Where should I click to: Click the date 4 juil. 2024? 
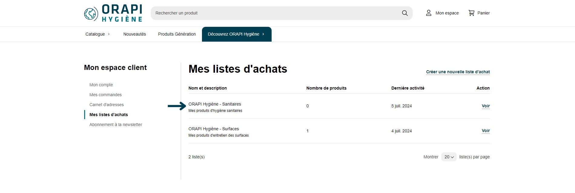[x=402, y=131]
